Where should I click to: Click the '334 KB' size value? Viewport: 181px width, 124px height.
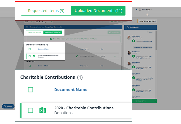click(103, 56)
